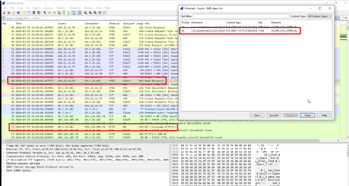This screenshot has width=349, height=186.
Task: Select packet 68 DNS Standard query row
Action: click(90, 109)
